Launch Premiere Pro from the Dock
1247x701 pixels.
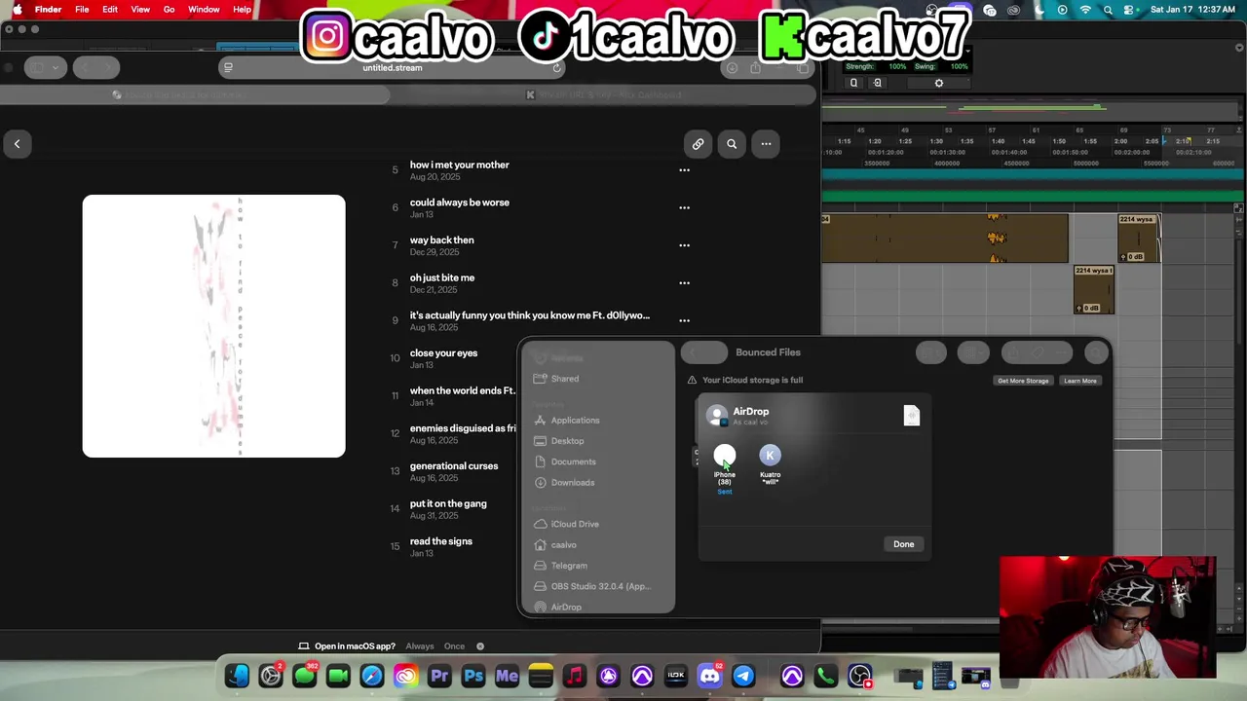[439, 676]
